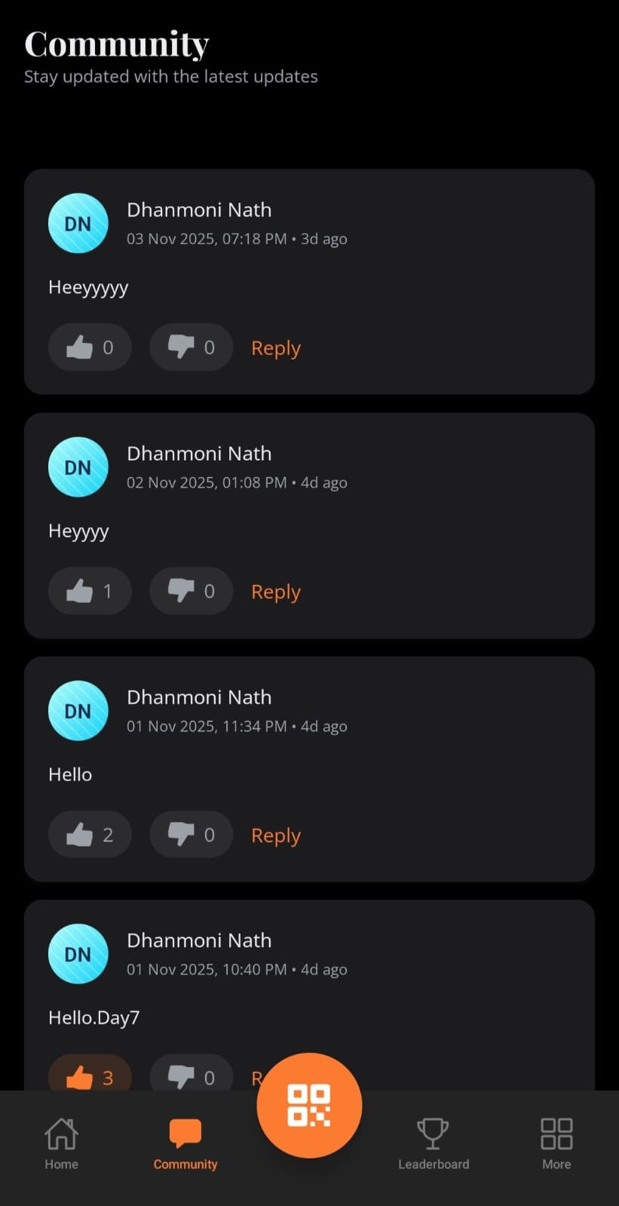
Task: Reply to the 11:34 PM "Hello" post
Action: [276, 835]
